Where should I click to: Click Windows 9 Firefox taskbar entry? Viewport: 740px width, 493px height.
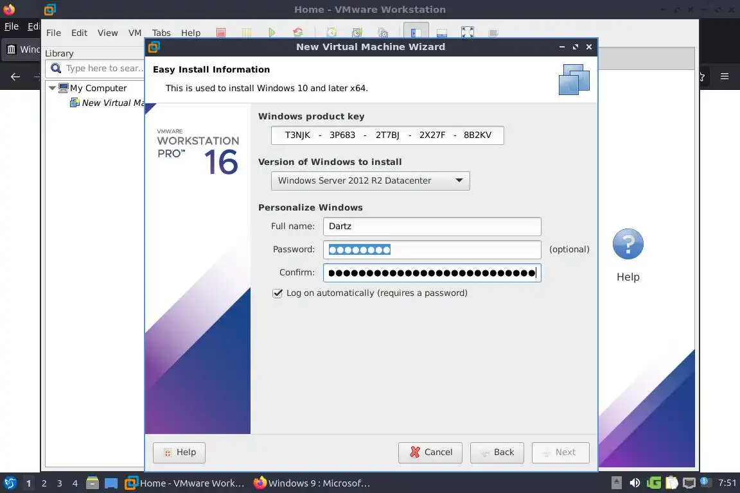[x=312, y=483]
